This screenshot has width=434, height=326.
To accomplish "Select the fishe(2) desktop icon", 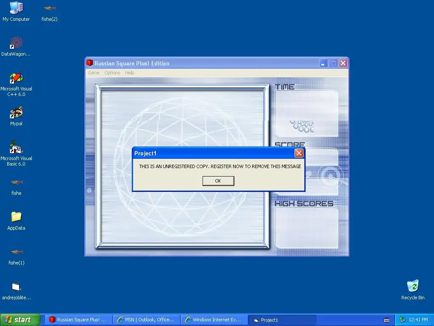I will (49, 13).
